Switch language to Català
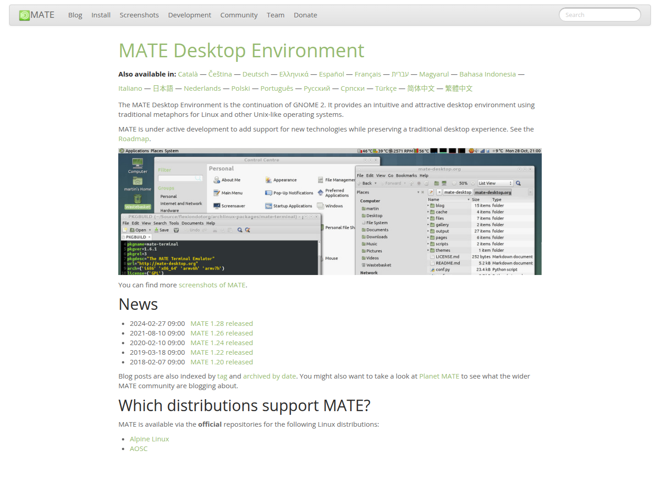This screenshot has width=660, height=495. [x=188, y=74]
